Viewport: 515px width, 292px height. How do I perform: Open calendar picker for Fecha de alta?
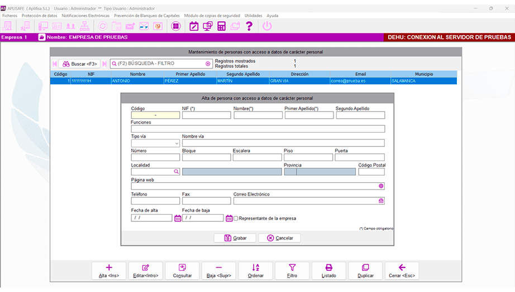tap(178, 218)
